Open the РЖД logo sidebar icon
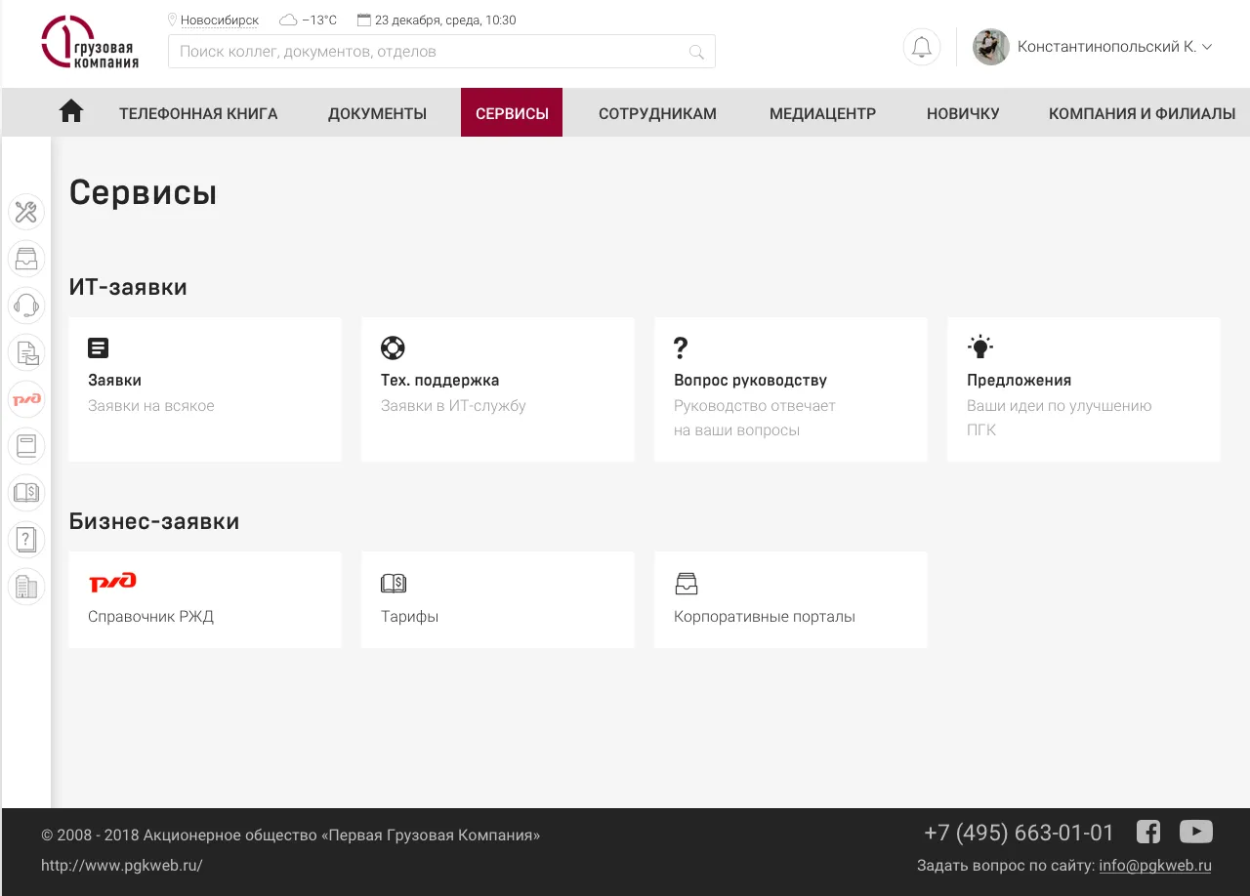The height and width of the screenshot is (896, 1250). click(x=26, y=399)
